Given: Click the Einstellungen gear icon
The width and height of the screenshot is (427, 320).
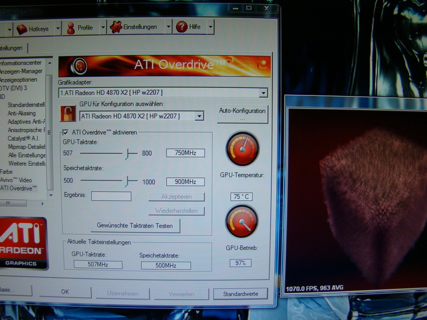Looking at the screenshot, I should (116, 27).
